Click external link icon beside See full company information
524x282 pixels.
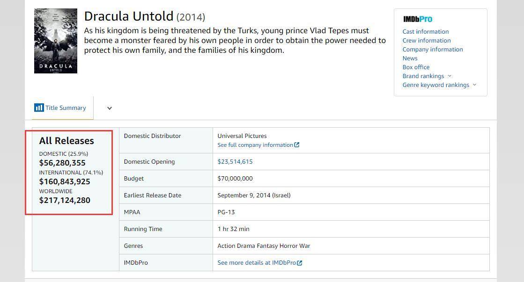pos(297,145)
